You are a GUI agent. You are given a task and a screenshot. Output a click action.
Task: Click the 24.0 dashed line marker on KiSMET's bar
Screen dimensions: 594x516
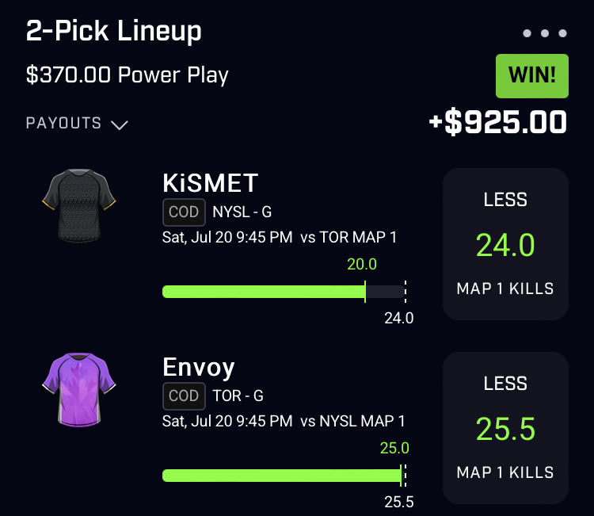tap(406, 292)
